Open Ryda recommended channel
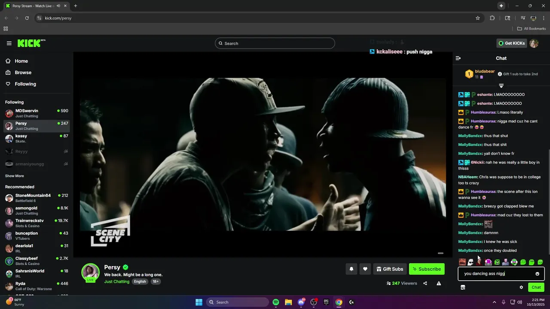This screenshot has width=550, height=309. [37, 286]
